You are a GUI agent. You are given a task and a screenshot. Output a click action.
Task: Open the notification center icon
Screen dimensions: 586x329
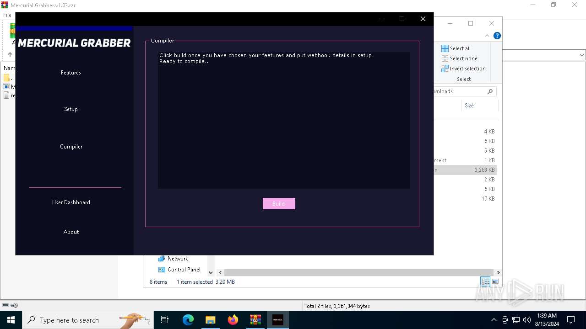pos(571,320)
